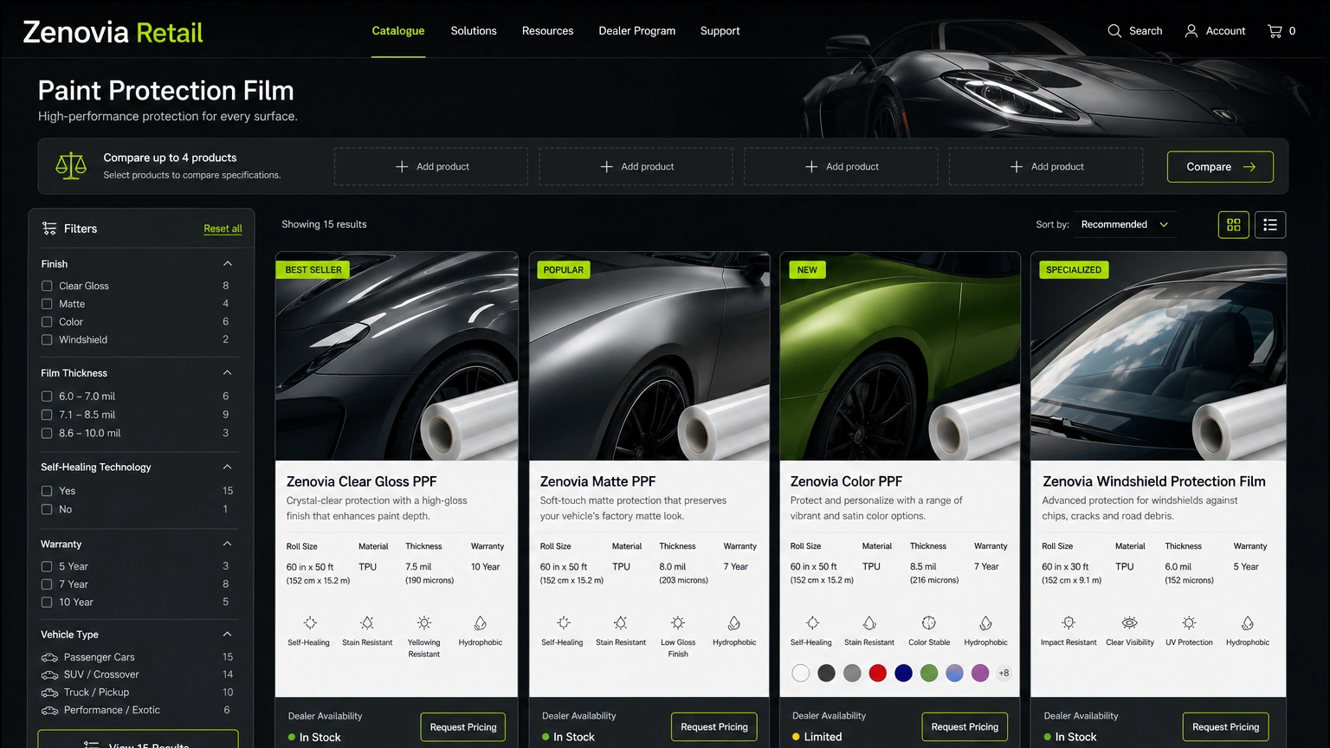
Task: Click the search magnifier icon
Action: click(1114, 31)
